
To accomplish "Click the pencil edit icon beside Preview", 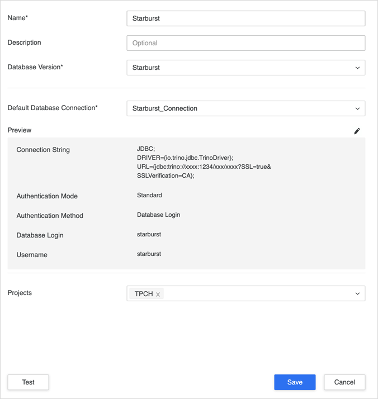I will click(357, 131).
